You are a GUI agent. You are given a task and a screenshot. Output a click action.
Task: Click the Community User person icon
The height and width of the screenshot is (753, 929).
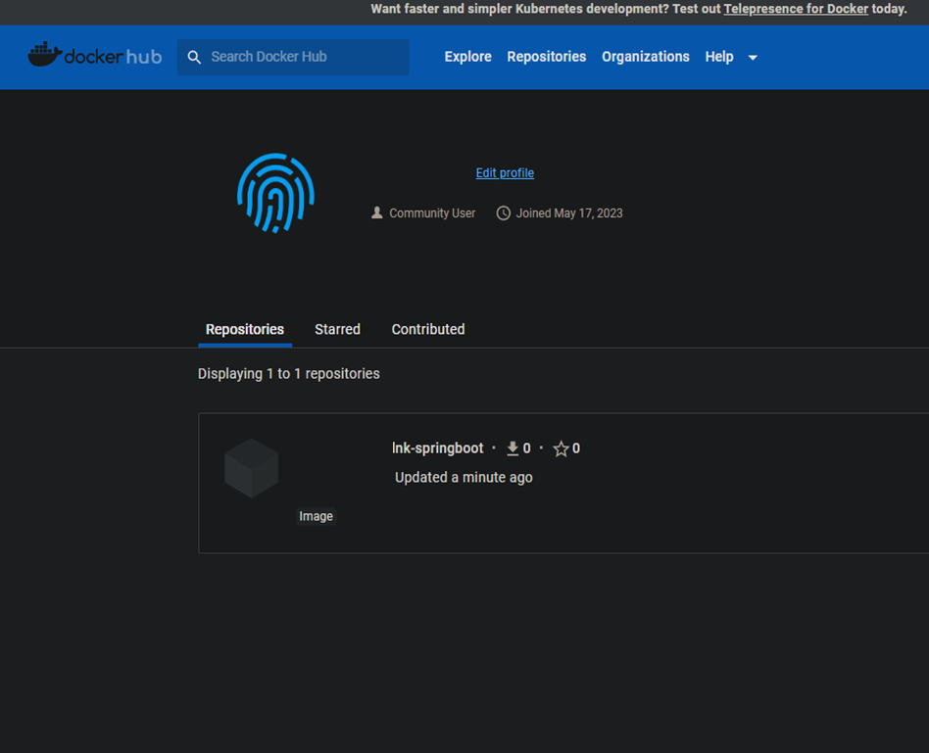coord(377,213)
